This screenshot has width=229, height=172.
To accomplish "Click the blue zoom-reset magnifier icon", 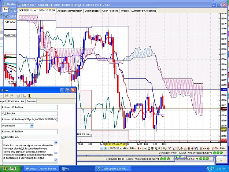I will [x=196, y=148].
